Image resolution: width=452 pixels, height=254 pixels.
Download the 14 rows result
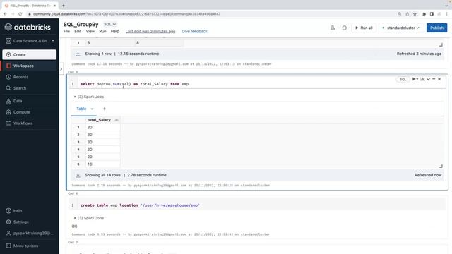tap(78, 175)
